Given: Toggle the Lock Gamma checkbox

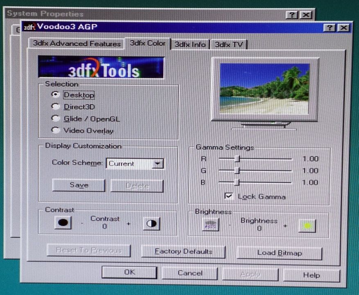Looking at the screenshot, I should 228,196.
